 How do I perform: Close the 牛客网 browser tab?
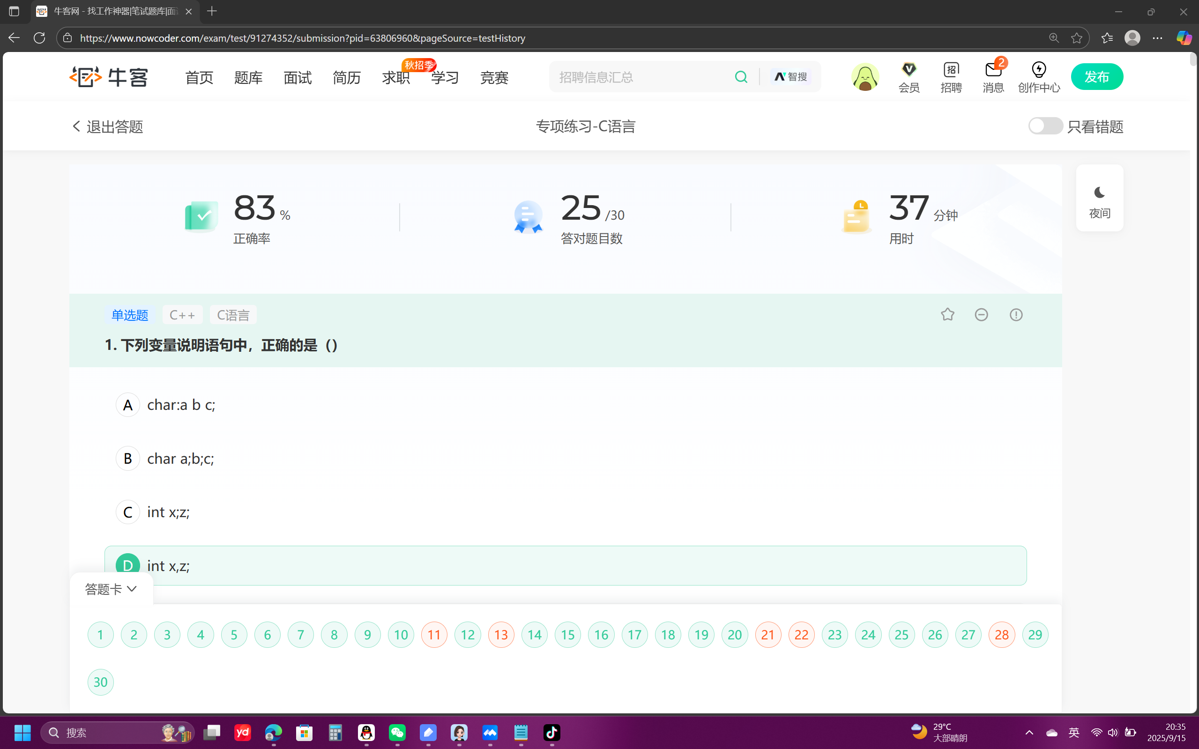[188, 11]
